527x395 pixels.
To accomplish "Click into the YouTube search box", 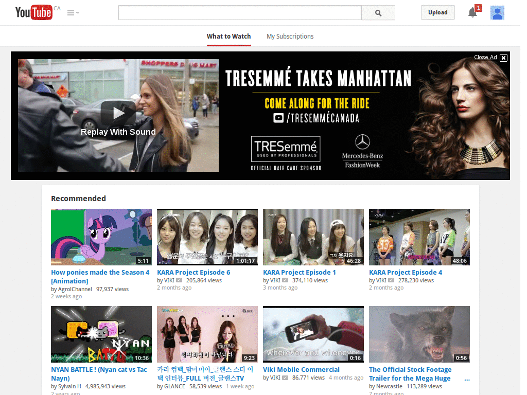I will click(240, 13).
